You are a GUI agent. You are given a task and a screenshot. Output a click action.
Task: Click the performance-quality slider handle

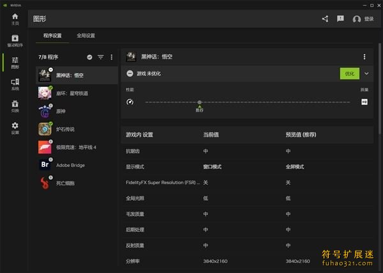200,102
